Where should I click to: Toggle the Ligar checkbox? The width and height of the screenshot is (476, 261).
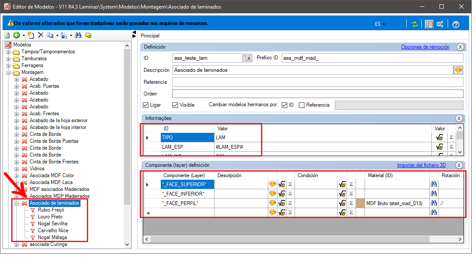146,105
